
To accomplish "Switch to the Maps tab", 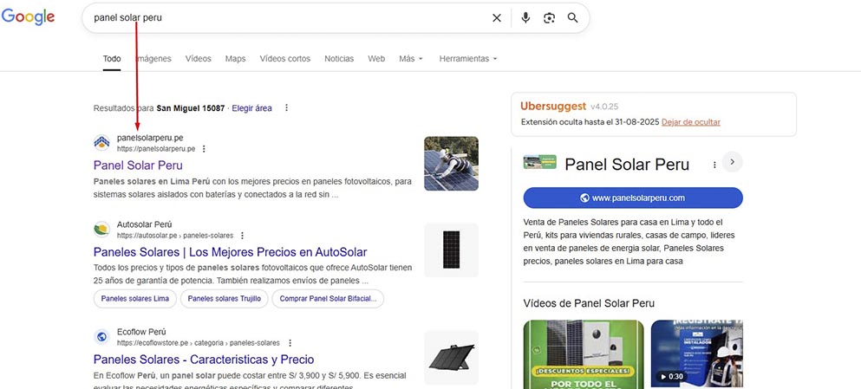I will 236,59.
